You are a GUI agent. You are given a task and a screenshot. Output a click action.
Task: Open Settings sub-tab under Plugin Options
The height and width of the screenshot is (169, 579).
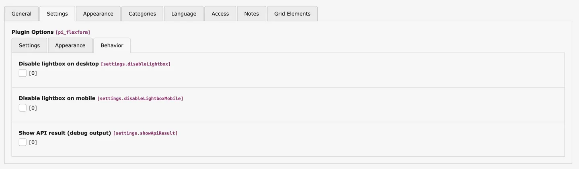tap(29, 45)
